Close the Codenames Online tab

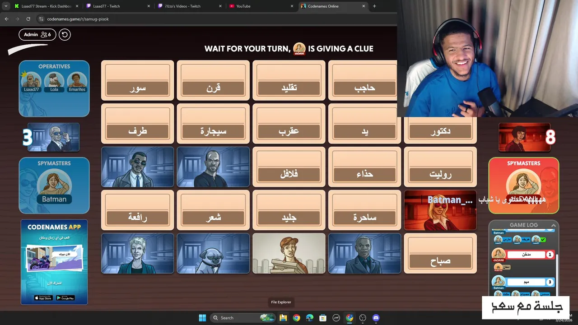364,6
